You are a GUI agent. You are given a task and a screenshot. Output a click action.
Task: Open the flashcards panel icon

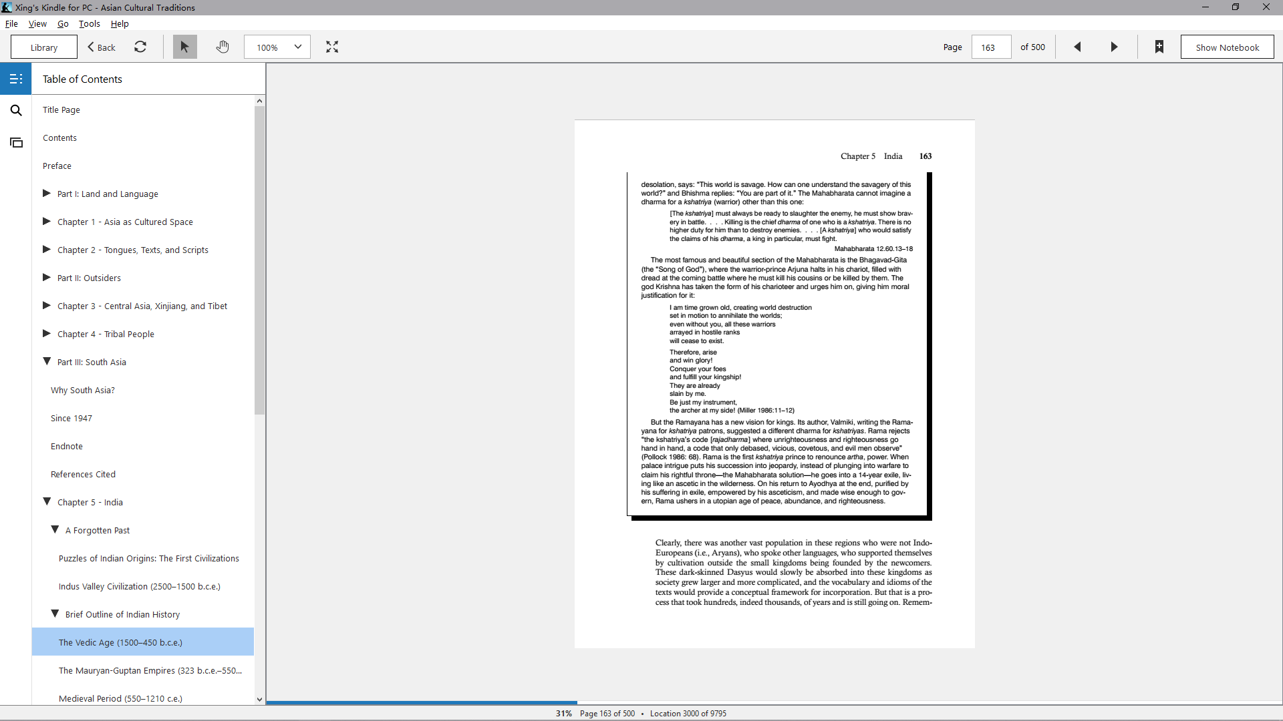click(16, 142)
